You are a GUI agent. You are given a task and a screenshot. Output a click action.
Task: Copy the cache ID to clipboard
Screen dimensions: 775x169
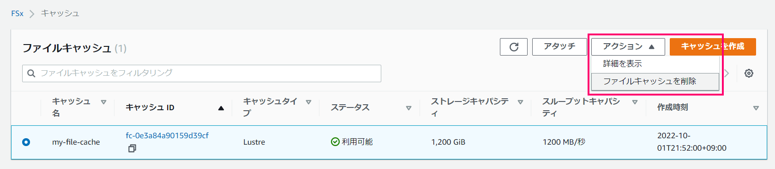132,148
